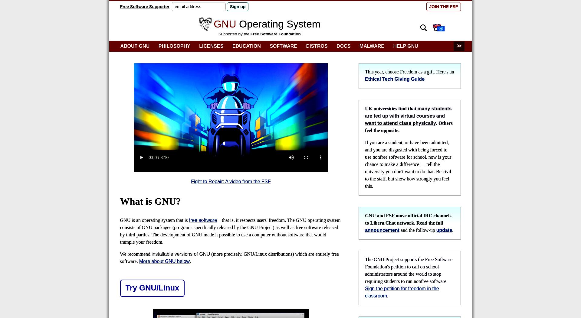Open the video's three-dot options menu
The image size is (581, 318).
click(320, 157)
